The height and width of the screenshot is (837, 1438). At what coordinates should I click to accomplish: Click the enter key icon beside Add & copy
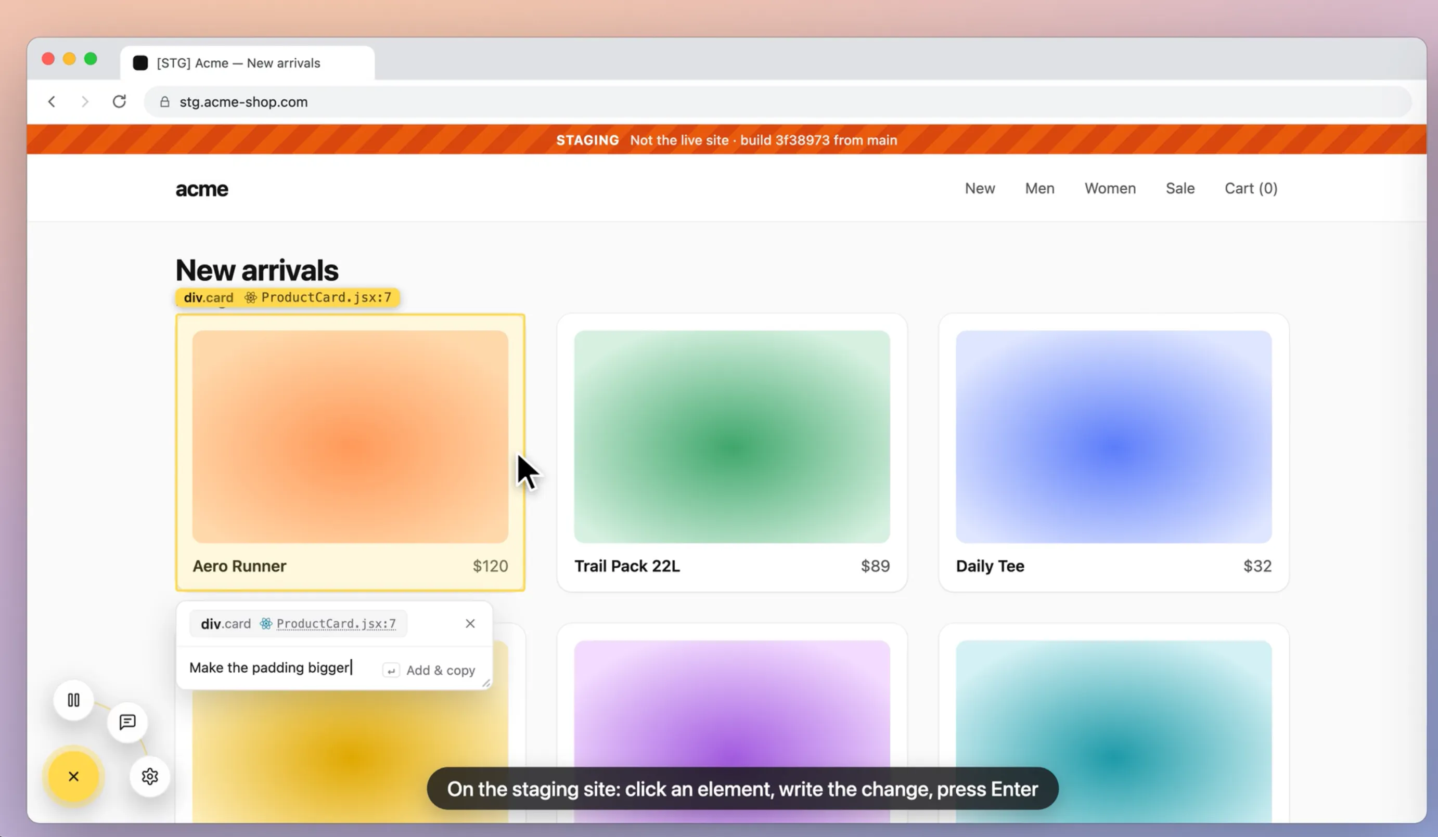coord(391,671)
